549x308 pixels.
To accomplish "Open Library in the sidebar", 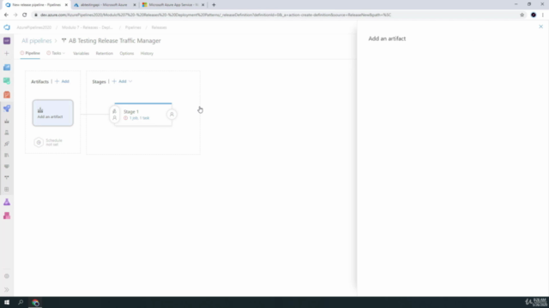I will coord(7,155).
